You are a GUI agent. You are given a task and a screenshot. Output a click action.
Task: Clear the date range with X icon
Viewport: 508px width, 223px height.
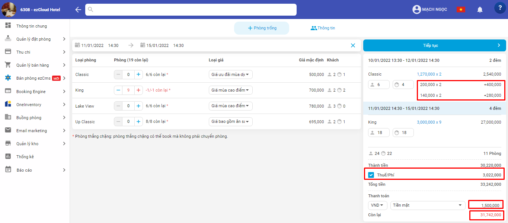pyautogui.click(x=353, y=45)
